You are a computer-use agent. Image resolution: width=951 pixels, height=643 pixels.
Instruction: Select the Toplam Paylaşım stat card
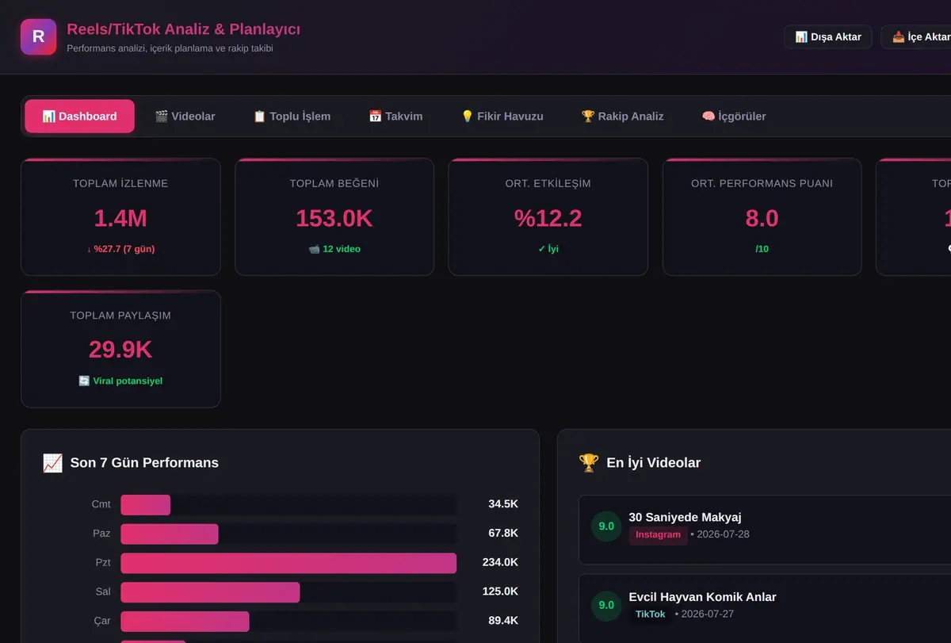click(120, 349)
